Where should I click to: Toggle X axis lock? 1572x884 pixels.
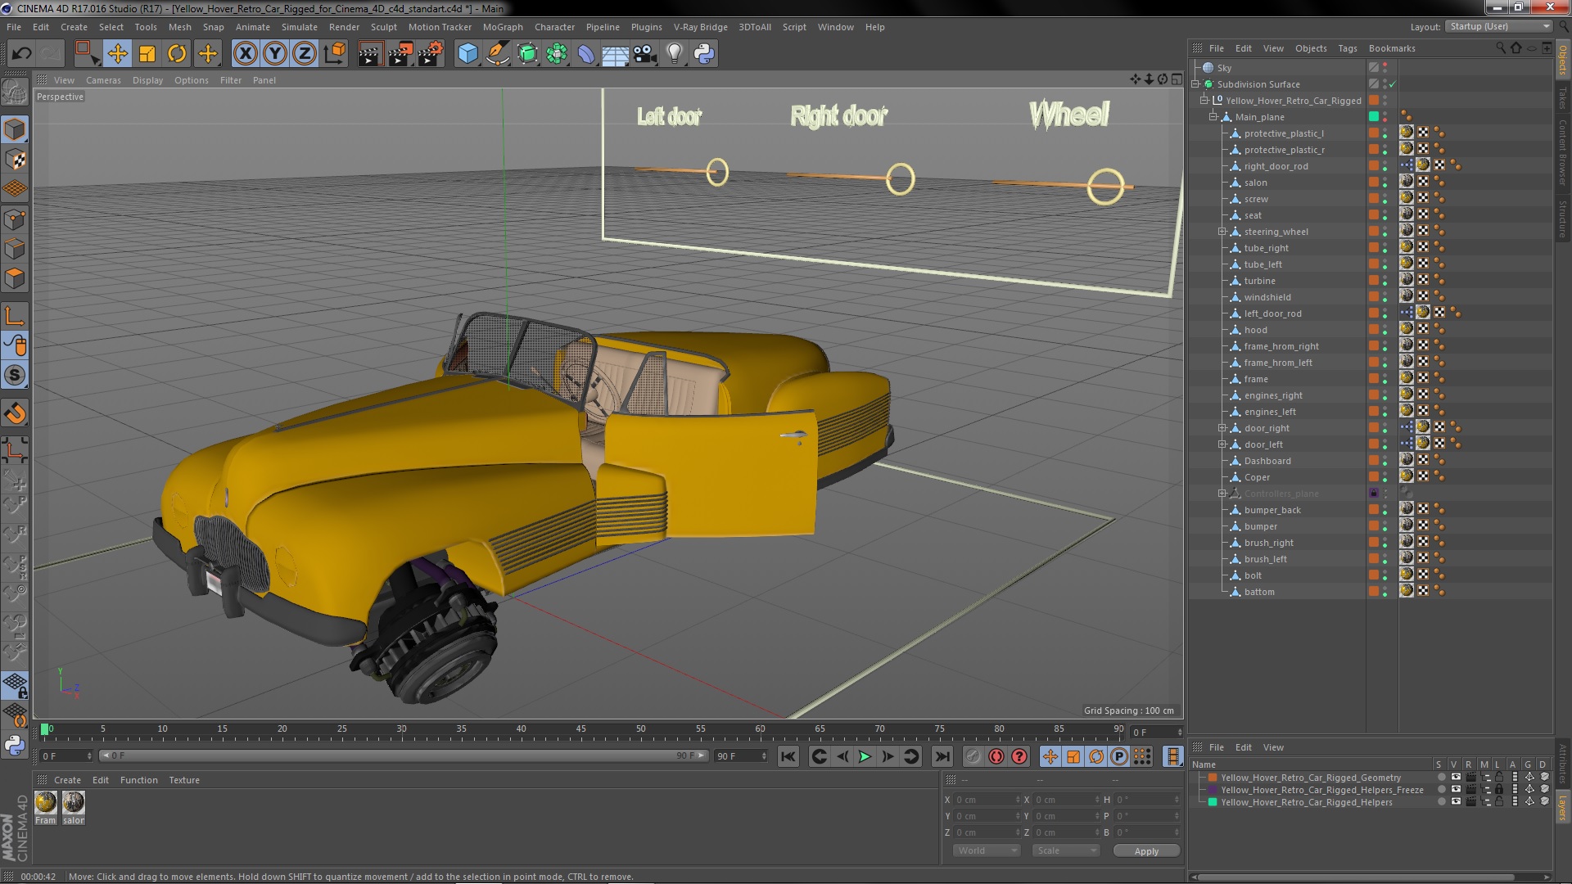[245, 54]
